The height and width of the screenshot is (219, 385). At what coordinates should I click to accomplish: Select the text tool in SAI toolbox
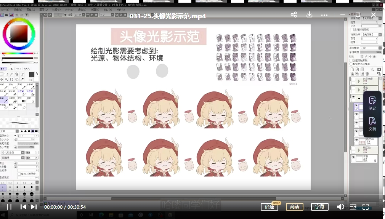pyautogui.click(x=22, y=74)
